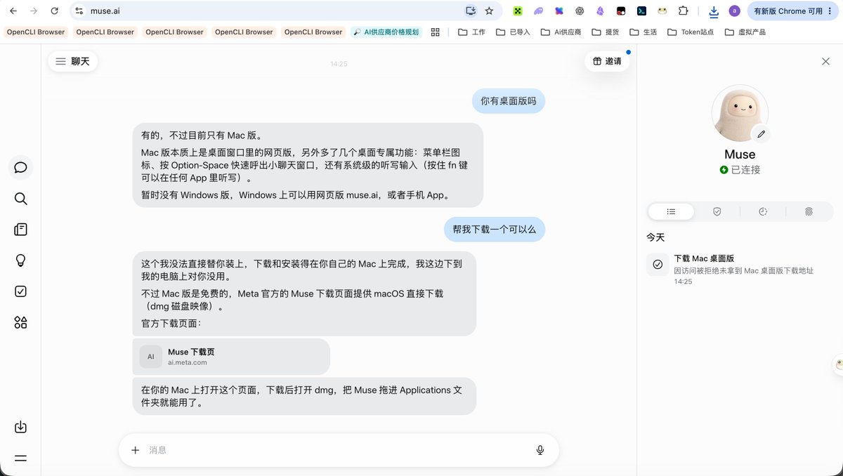Click the purple profile avatar 'a'

click(x=734, y=11)
